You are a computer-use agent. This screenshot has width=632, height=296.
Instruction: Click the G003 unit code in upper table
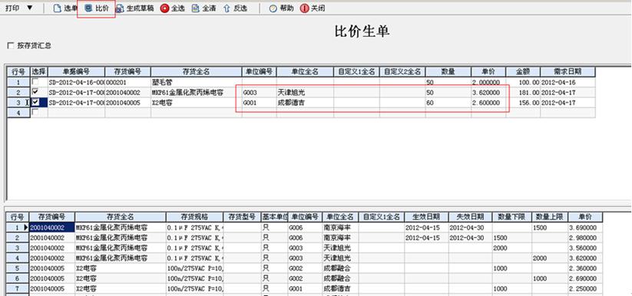pos(259,93)
